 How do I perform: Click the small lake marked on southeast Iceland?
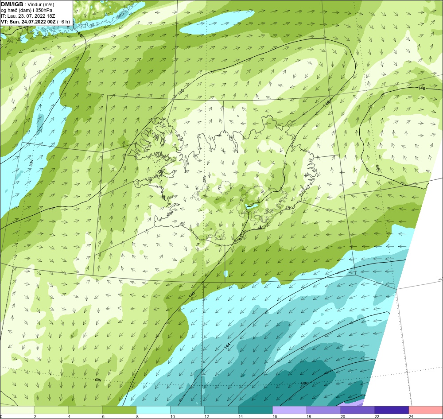(252, 206)
